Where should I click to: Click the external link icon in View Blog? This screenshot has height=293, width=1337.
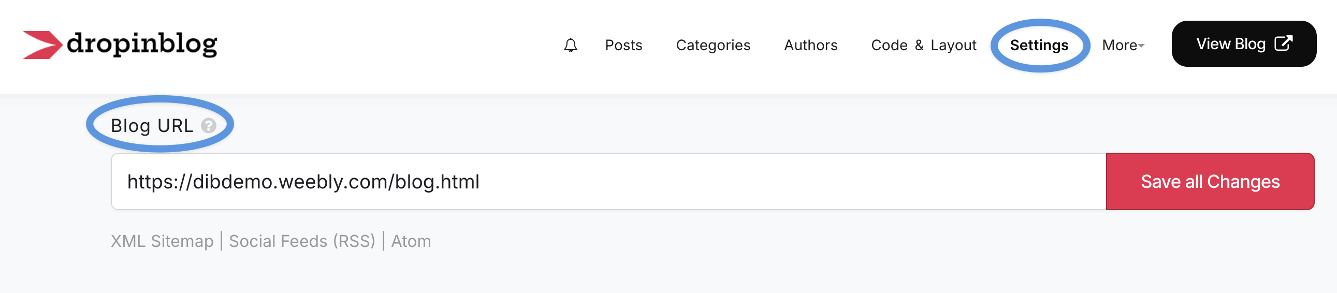(1284, 43)
